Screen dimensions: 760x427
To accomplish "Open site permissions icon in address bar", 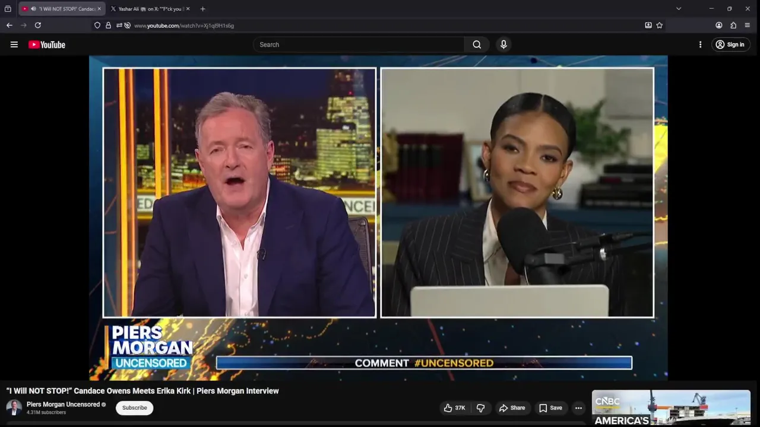I will pos(119,26).
